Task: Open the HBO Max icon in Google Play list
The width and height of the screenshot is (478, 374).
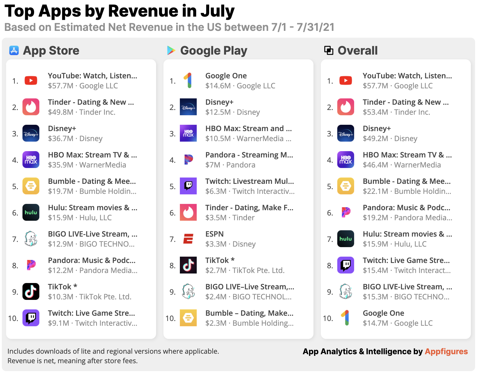Action: [188, 133]
